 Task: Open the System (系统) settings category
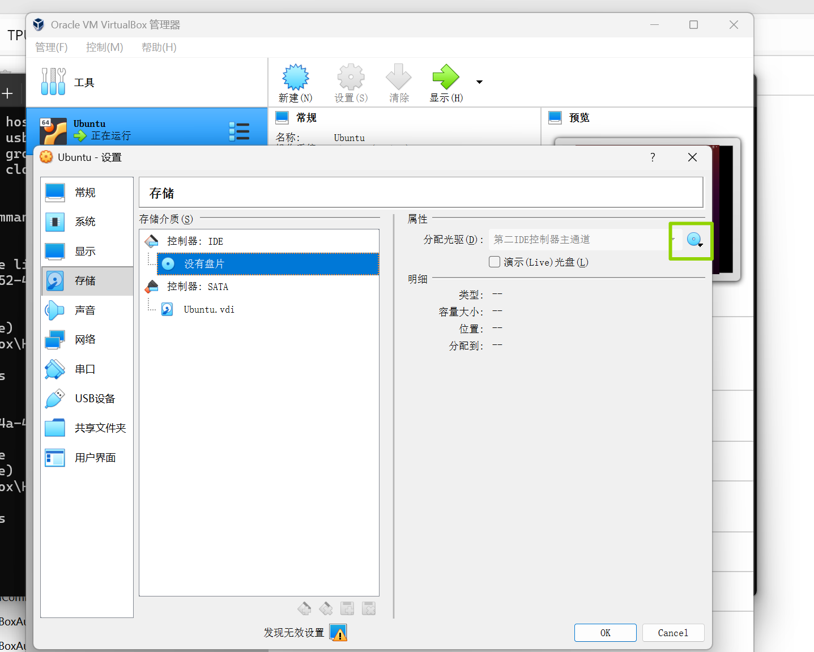pos(87,222)
